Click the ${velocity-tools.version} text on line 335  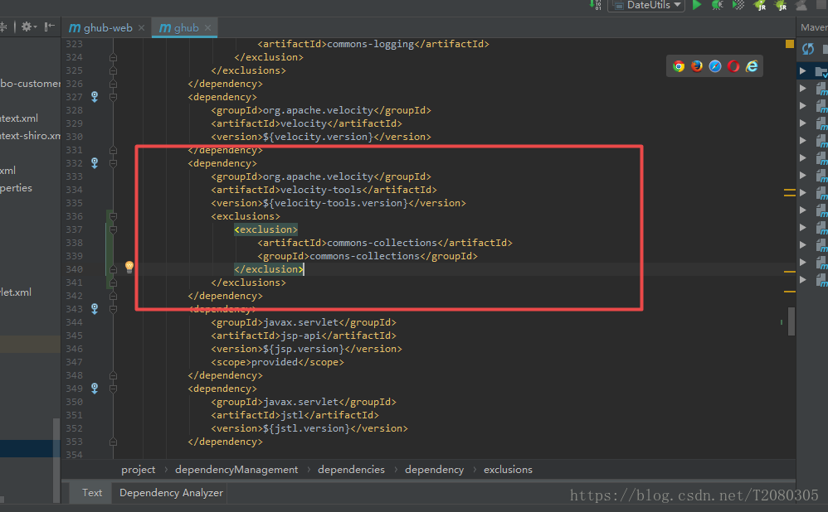[x=336, y=203]
